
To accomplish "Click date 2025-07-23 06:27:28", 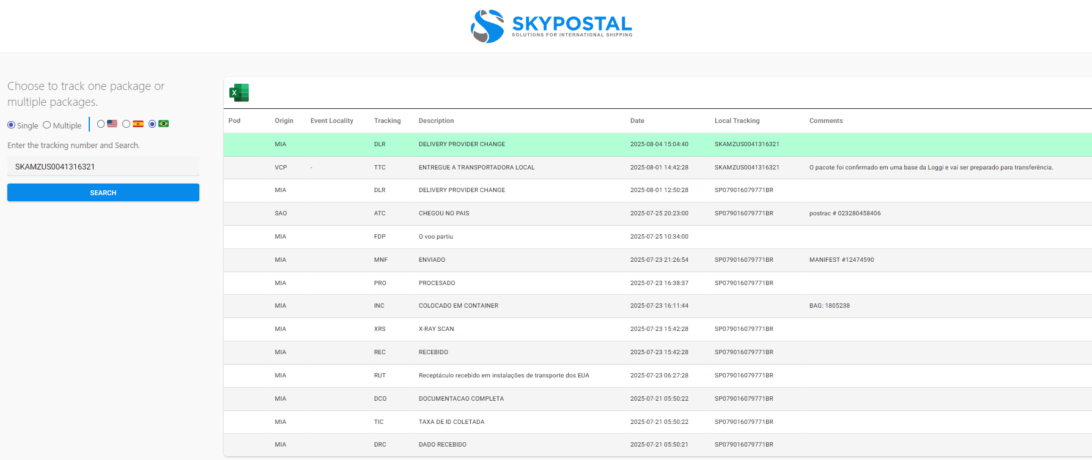I will [x=659, y=376].
